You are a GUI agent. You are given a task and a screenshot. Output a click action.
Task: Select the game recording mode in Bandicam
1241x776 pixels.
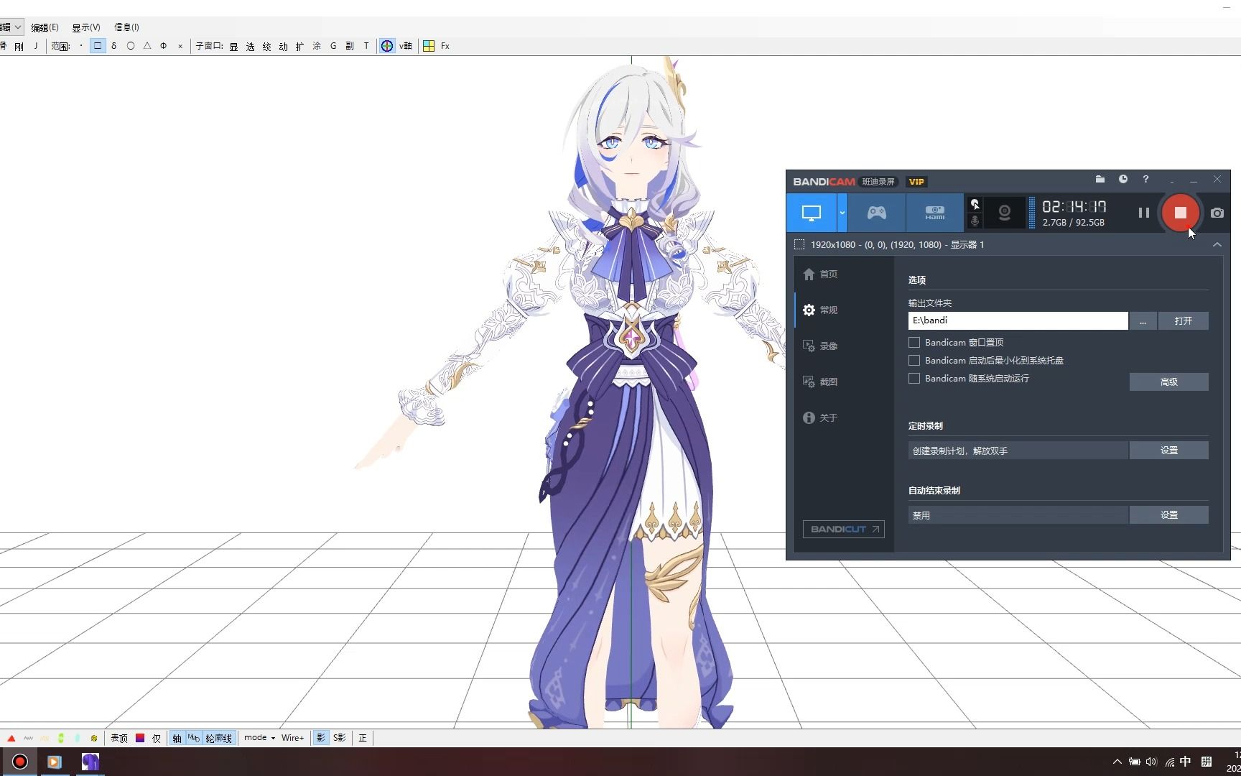point(876,213)
